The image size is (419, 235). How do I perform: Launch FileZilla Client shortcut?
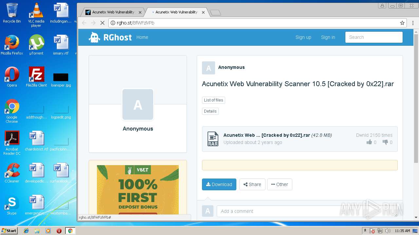(x=36, y=77)
